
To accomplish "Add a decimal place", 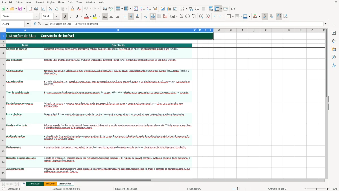I will point(201,16).
